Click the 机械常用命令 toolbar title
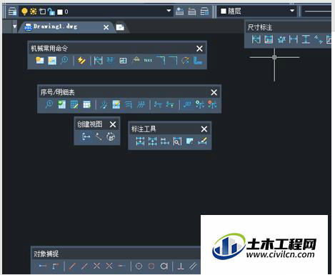Screen dimensions: 335x275 [x=49, y=49]
